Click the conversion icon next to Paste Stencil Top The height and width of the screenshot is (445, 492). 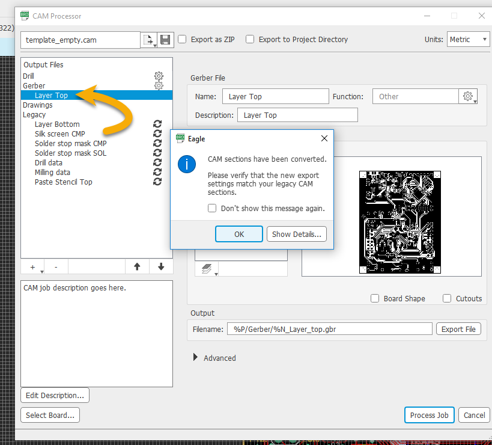click(x=158, y=181)
